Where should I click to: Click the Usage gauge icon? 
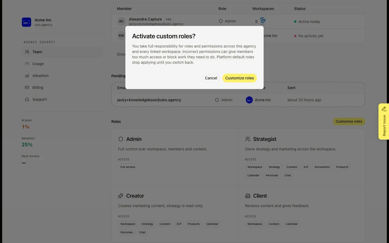[x=27, y=64]
